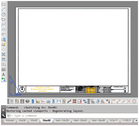Select the Multiline Text tool
Image resolution: width=139 pixels, height=126 pixels.
pos(4,74)
